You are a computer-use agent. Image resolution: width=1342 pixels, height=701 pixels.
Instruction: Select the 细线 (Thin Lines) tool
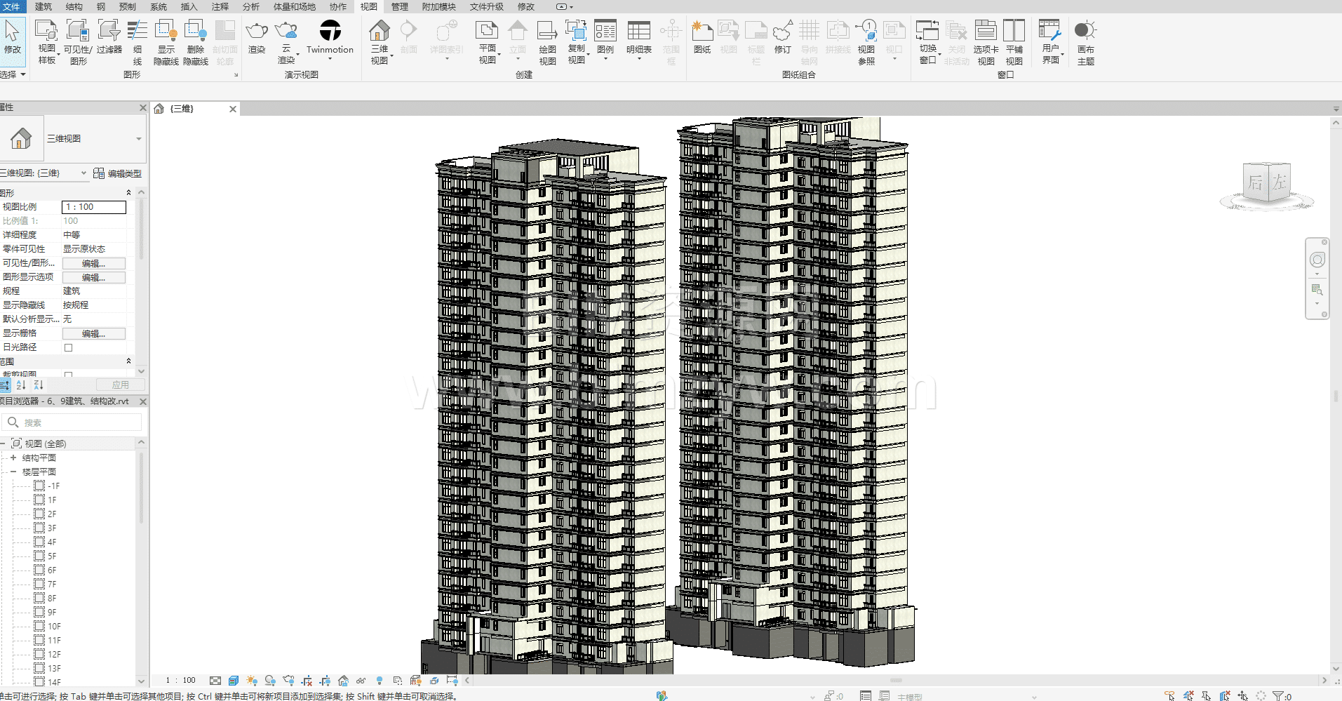coord(137,32)
